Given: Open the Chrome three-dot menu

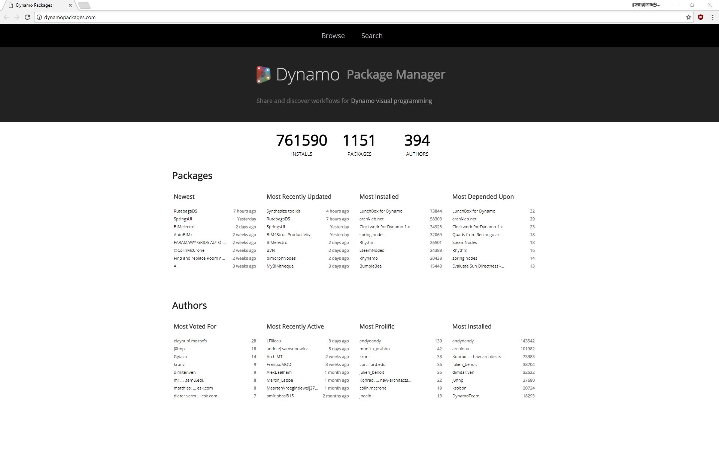Looking at the screenshot, I should pos(712,17).
